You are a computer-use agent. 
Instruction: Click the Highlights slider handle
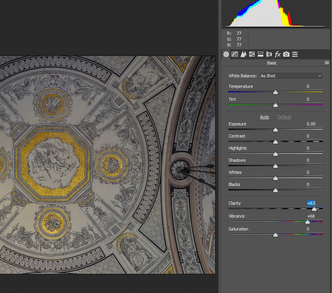(x=275, y=154)
